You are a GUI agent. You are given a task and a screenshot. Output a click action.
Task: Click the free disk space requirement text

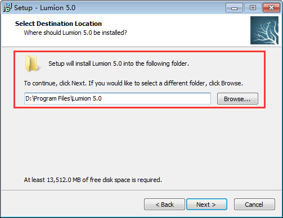tap(93, 180)
